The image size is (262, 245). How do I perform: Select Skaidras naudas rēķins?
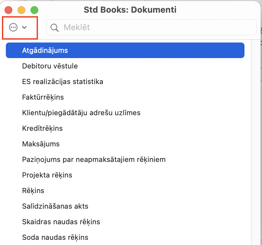coord(61,222)
